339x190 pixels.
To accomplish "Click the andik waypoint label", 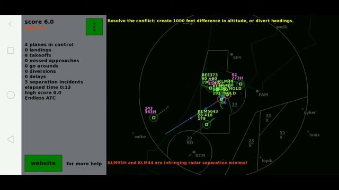I will click(x=282, y=27).
